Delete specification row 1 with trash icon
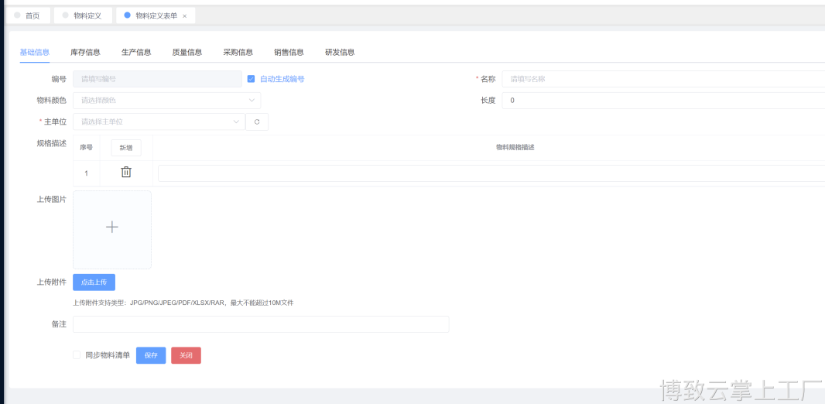825x404 pixels. 126,172
